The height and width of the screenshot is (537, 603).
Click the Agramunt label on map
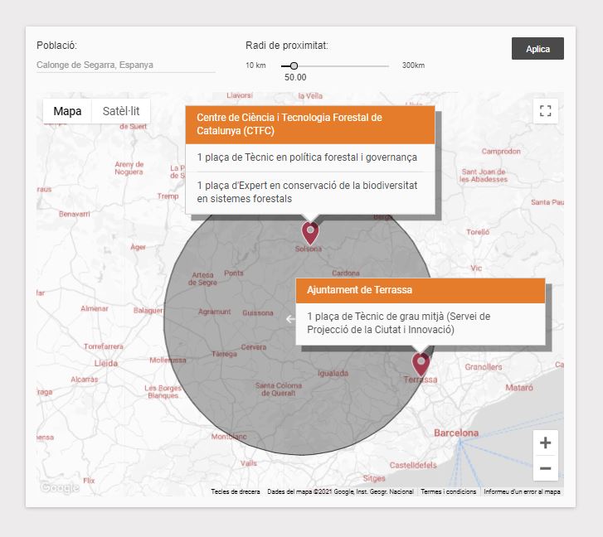[x=215, y=312]
